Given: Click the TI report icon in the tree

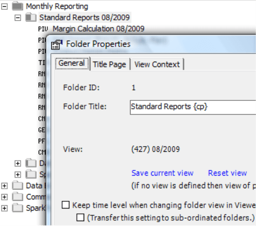Looking at the screenshot, I should coord(42,63).
